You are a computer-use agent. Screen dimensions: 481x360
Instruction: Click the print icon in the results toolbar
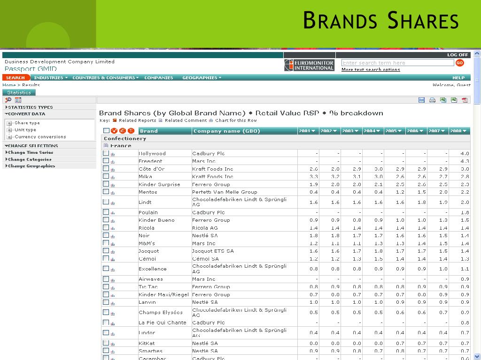coord(432,100)
